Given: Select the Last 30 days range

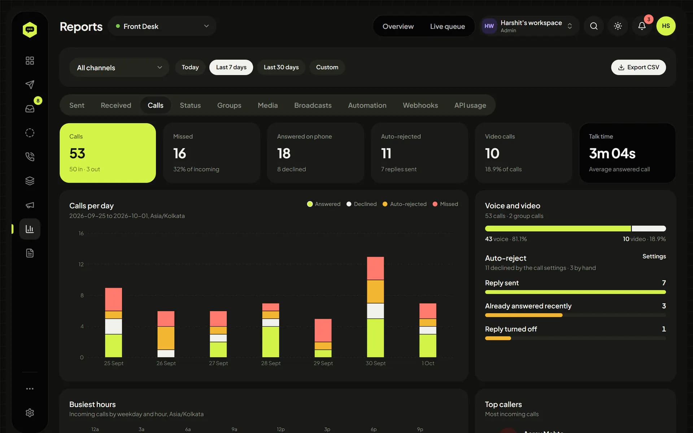Looking at the screenshot, I should (281, 67).
